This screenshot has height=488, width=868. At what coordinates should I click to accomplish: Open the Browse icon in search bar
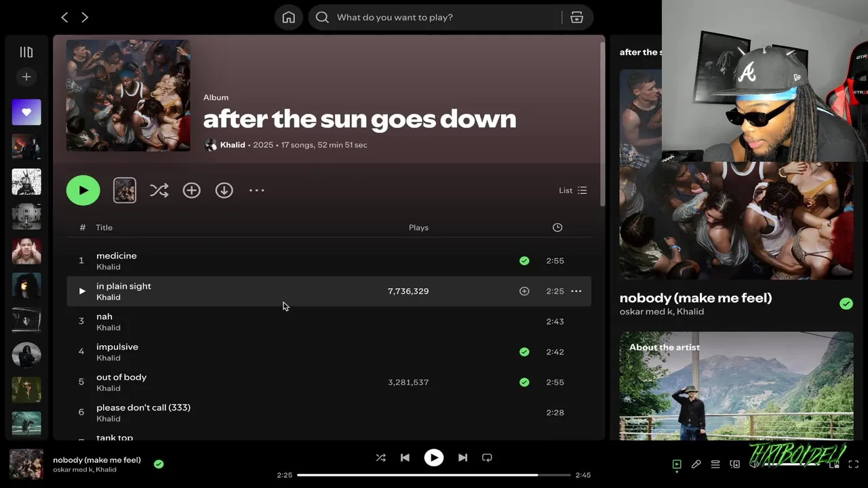[577, 17]
